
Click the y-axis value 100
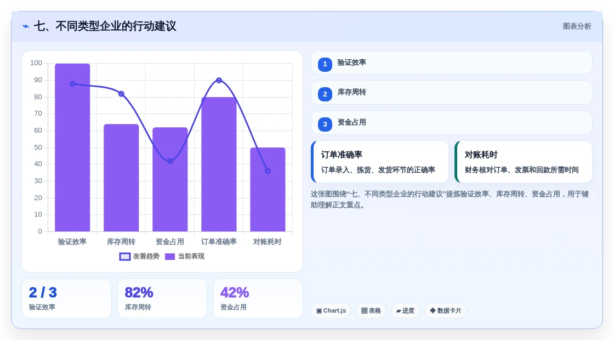[x=36, y=63]
